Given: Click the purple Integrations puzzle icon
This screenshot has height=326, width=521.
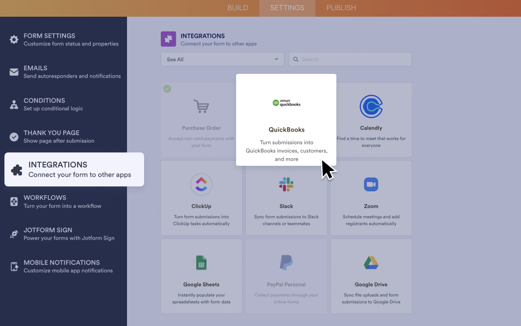Looking at the screenshot, I should click(x=168, y=39).
